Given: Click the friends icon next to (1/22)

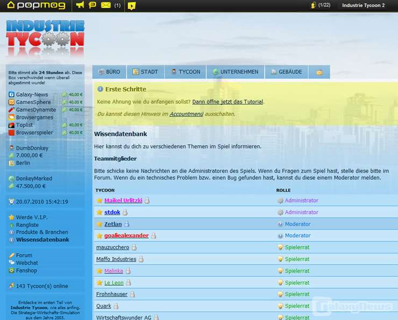Looking at the screenshot, I should pos(314,5).
